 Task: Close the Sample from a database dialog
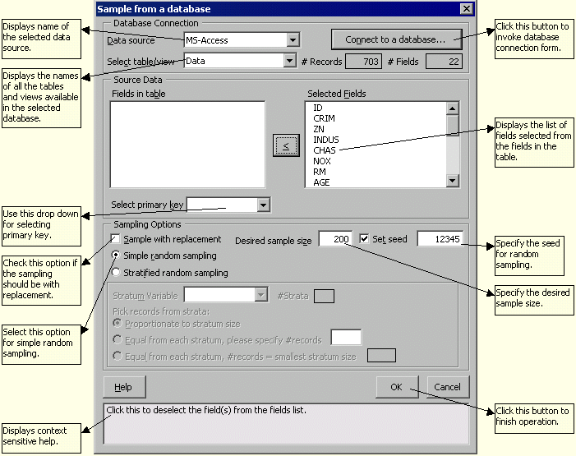pyautogui.click(x=466, y=9)
